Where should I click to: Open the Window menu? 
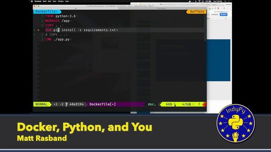pos(61,1)
